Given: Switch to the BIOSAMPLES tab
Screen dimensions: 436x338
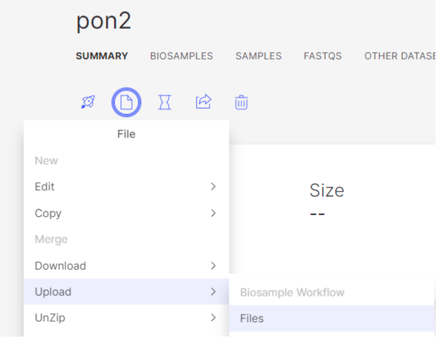Looking at the screenshot, I should [181, 56].
